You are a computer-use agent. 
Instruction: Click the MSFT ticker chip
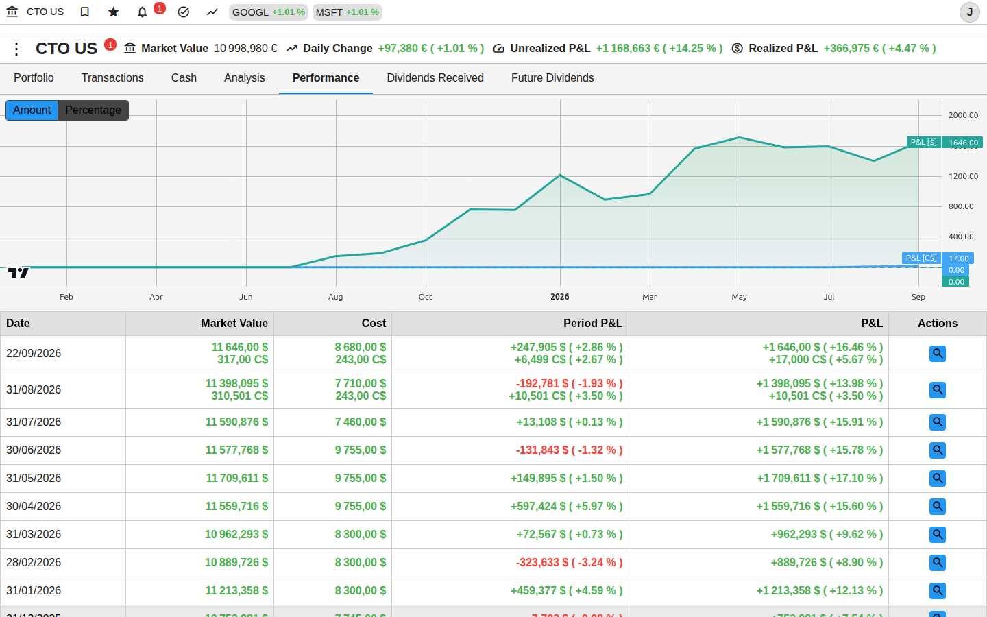(x=348, y=12)
